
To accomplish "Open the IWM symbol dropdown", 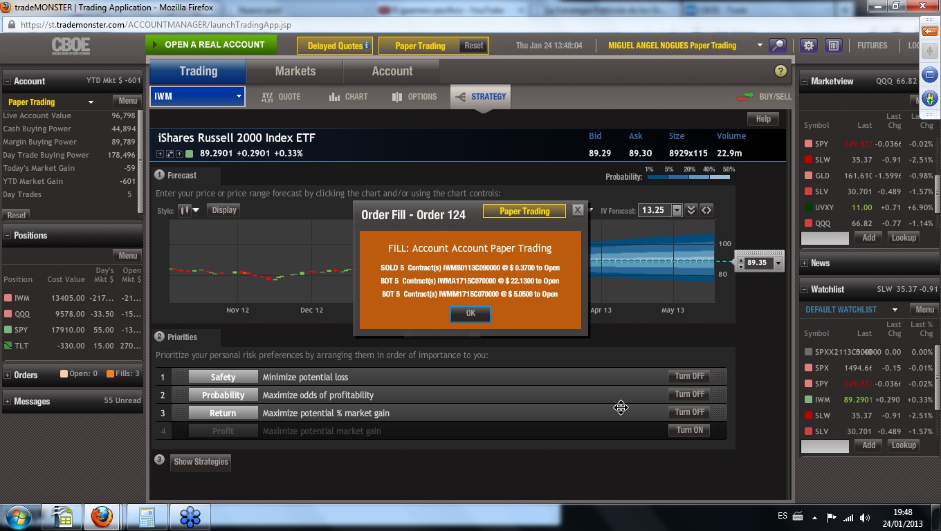I will click(239, 97).
